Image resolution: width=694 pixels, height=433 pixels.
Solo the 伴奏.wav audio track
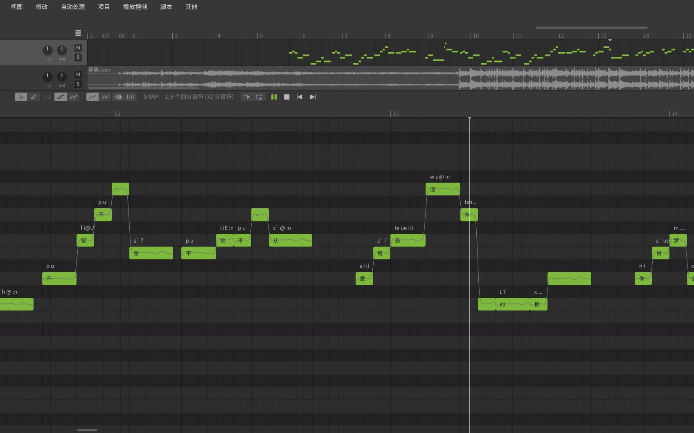coord(78,84)
